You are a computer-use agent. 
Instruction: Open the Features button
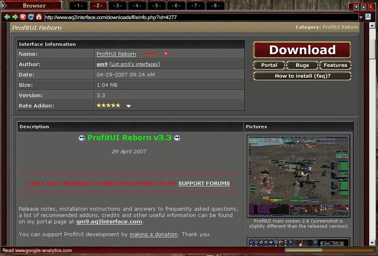(335, 65)
